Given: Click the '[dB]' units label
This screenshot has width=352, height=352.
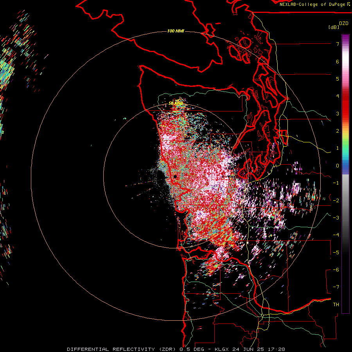Looking at the screenshot, I should 334,27.
